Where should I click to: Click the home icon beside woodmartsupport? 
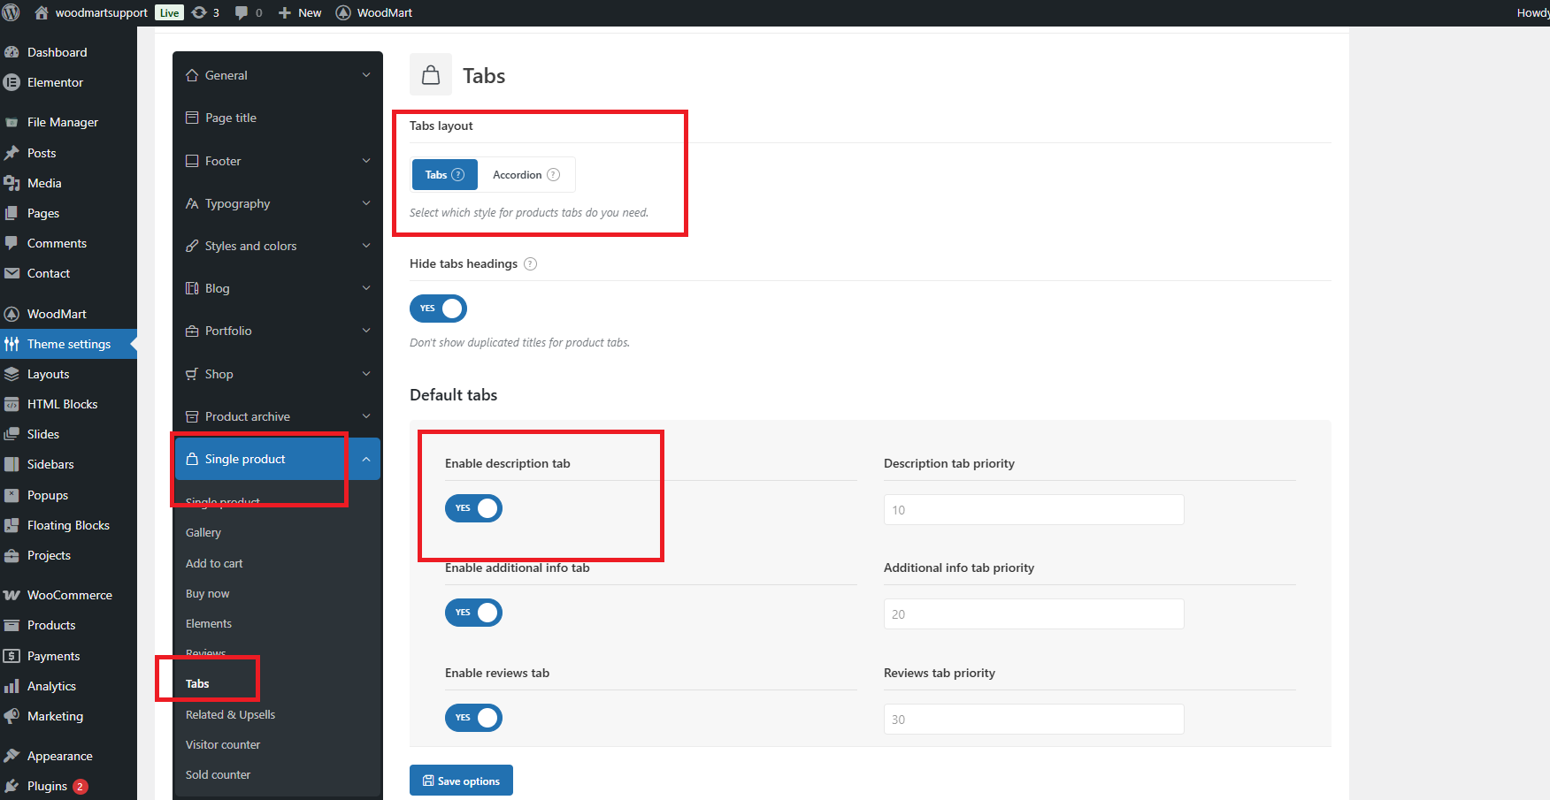(x=41, y=12)
